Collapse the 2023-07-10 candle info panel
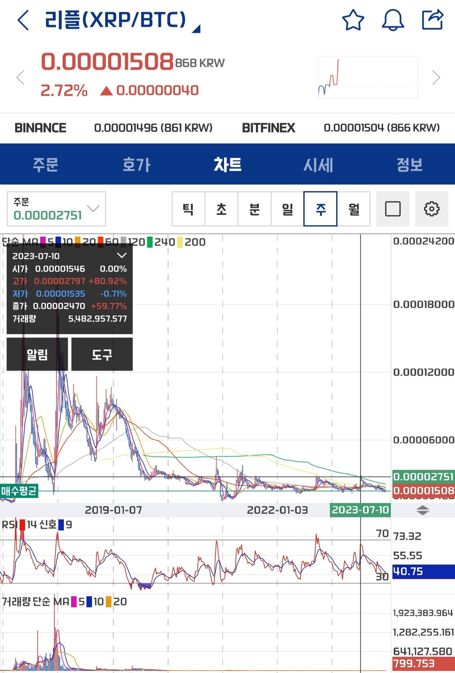Viewport: 455px width, 673px height. [122, 255]
